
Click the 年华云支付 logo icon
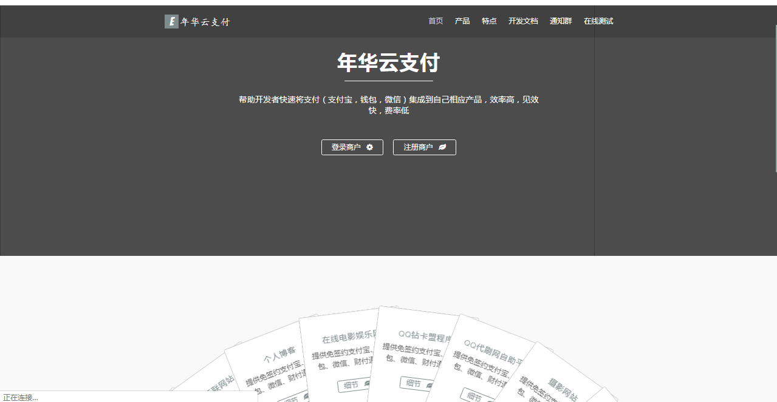171,21
